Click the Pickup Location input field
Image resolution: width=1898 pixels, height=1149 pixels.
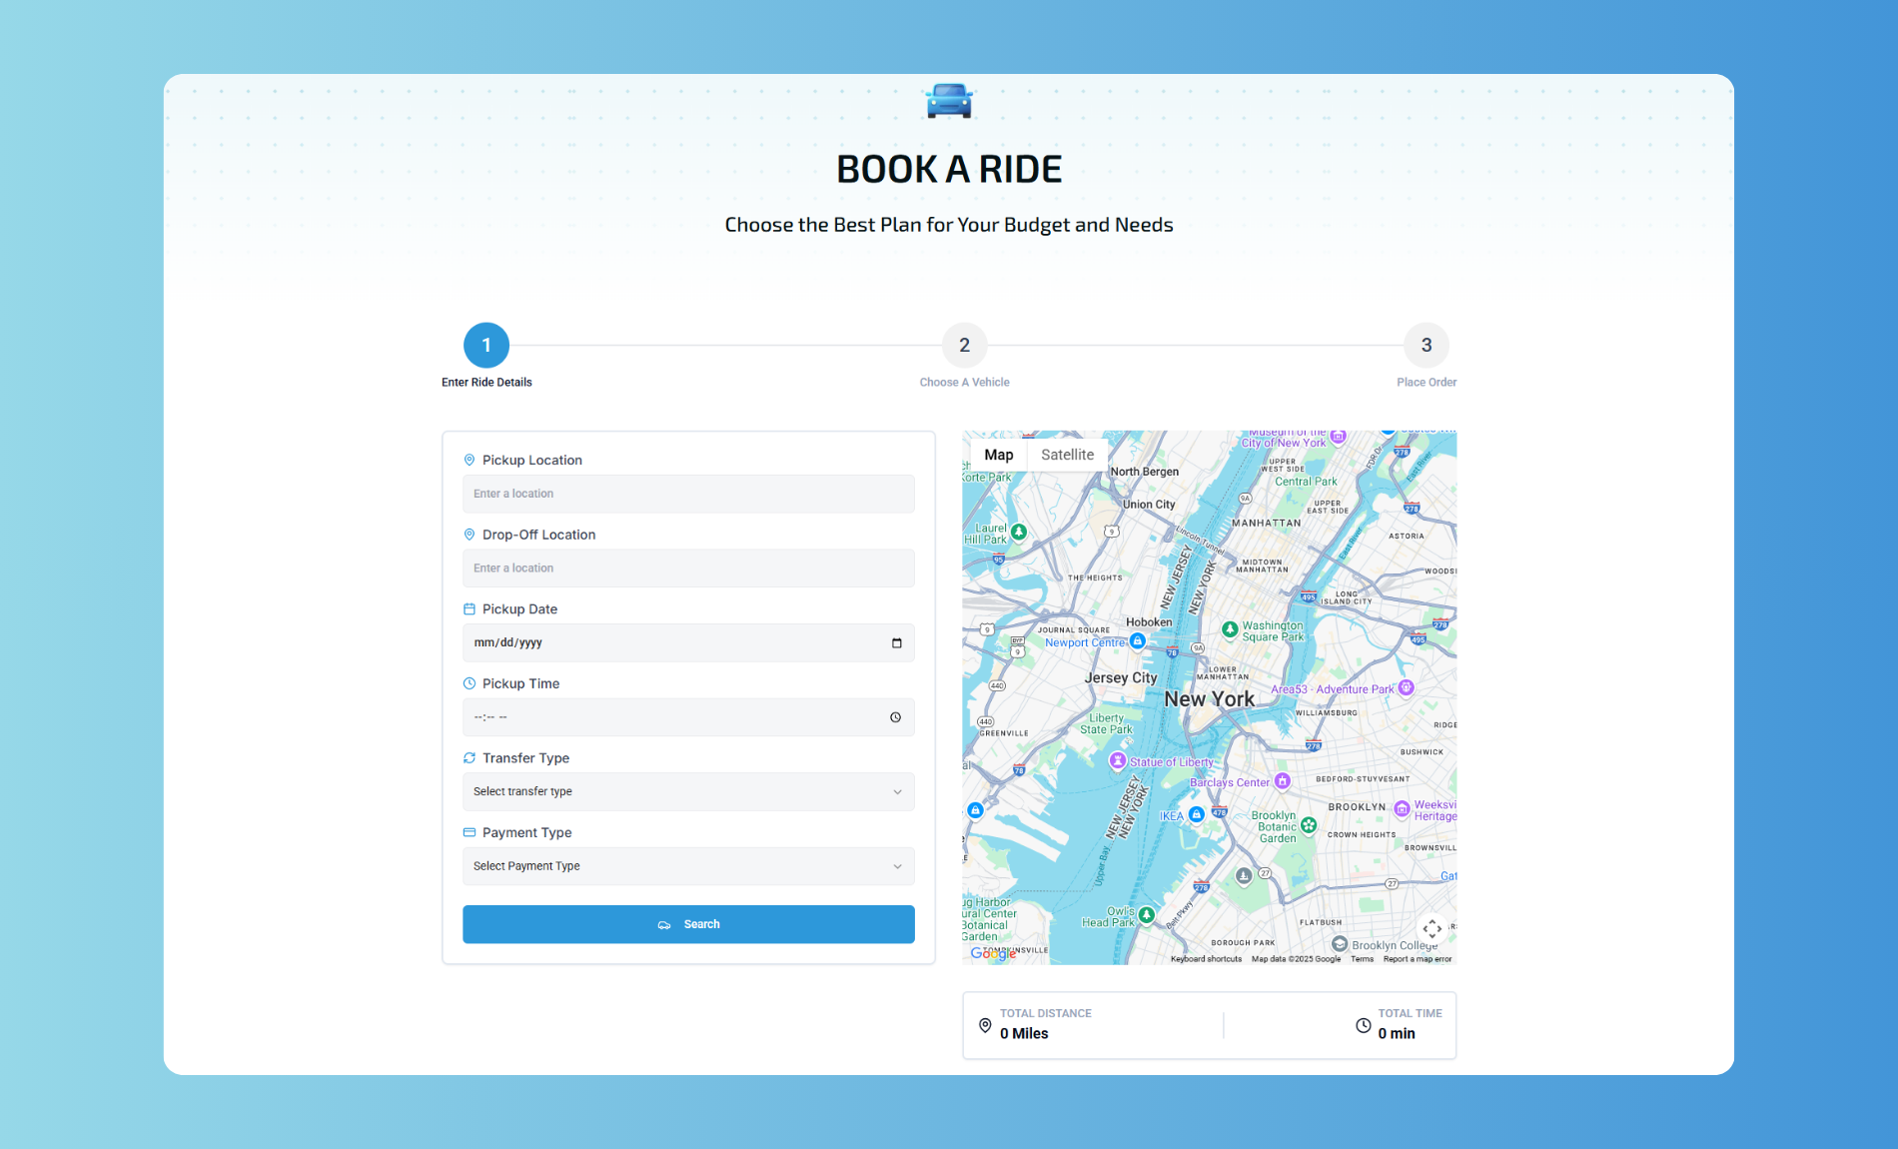pyautogui.click(x=688, y=494)
